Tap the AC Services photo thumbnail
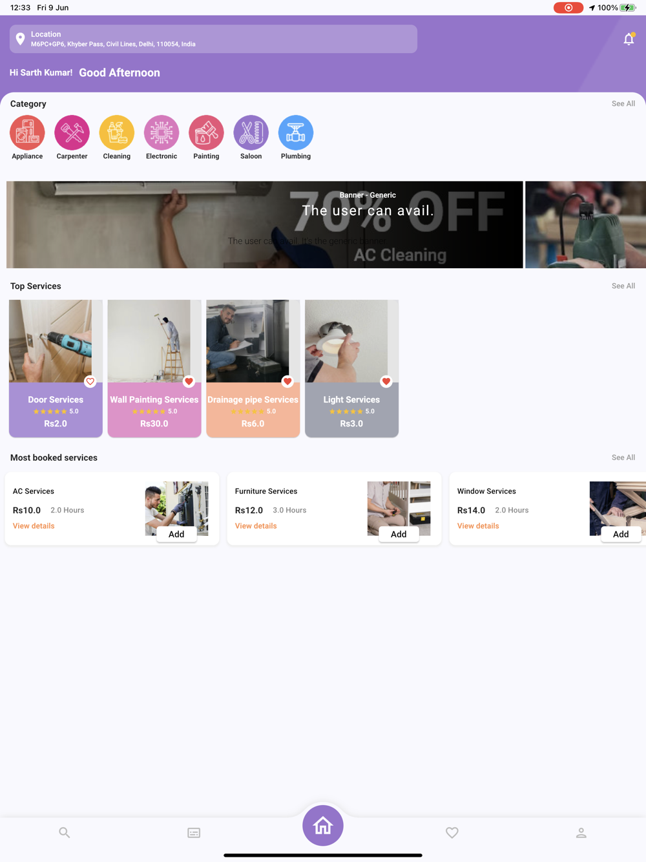Screen dimensions: 646x862 [176, 508]
